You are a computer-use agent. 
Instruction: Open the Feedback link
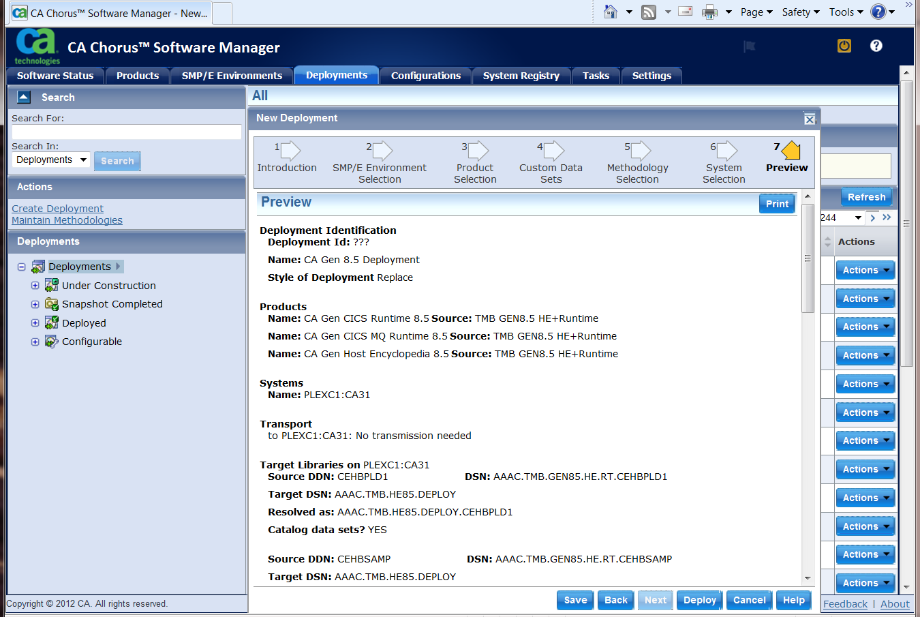pyautogui.click(x=845, y=603)
